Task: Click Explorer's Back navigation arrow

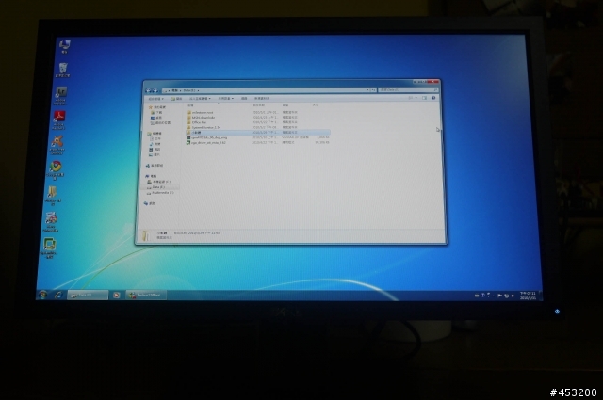Action: click(x=149, y=90)
